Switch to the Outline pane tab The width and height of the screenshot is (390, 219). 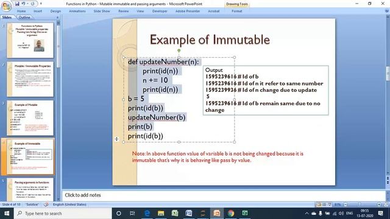point(24,18)
